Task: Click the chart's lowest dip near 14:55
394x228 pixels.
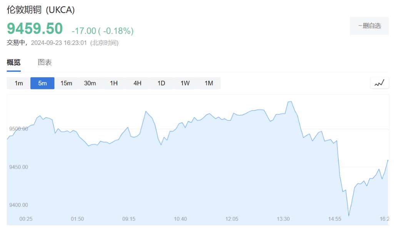Action: pyautogui.click(x=349, y=216)
